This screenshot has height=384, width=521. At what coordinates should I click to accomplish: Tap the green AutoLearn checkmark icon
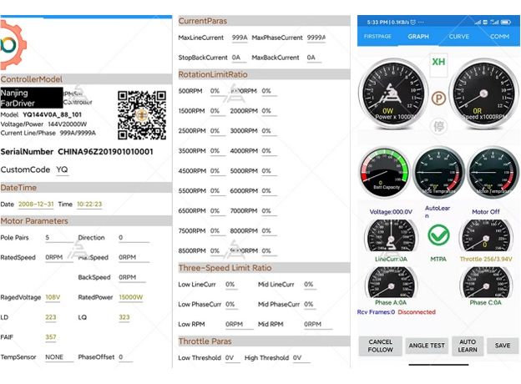tap(438, 235)
